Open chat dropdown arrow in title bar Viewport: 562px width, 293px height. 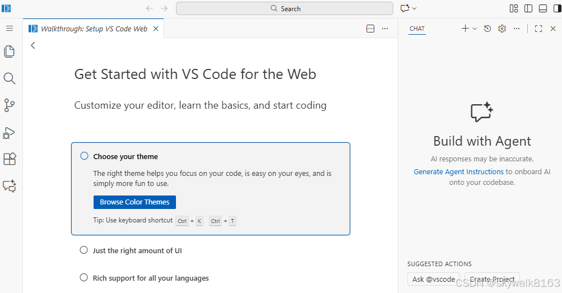point(414,8)
